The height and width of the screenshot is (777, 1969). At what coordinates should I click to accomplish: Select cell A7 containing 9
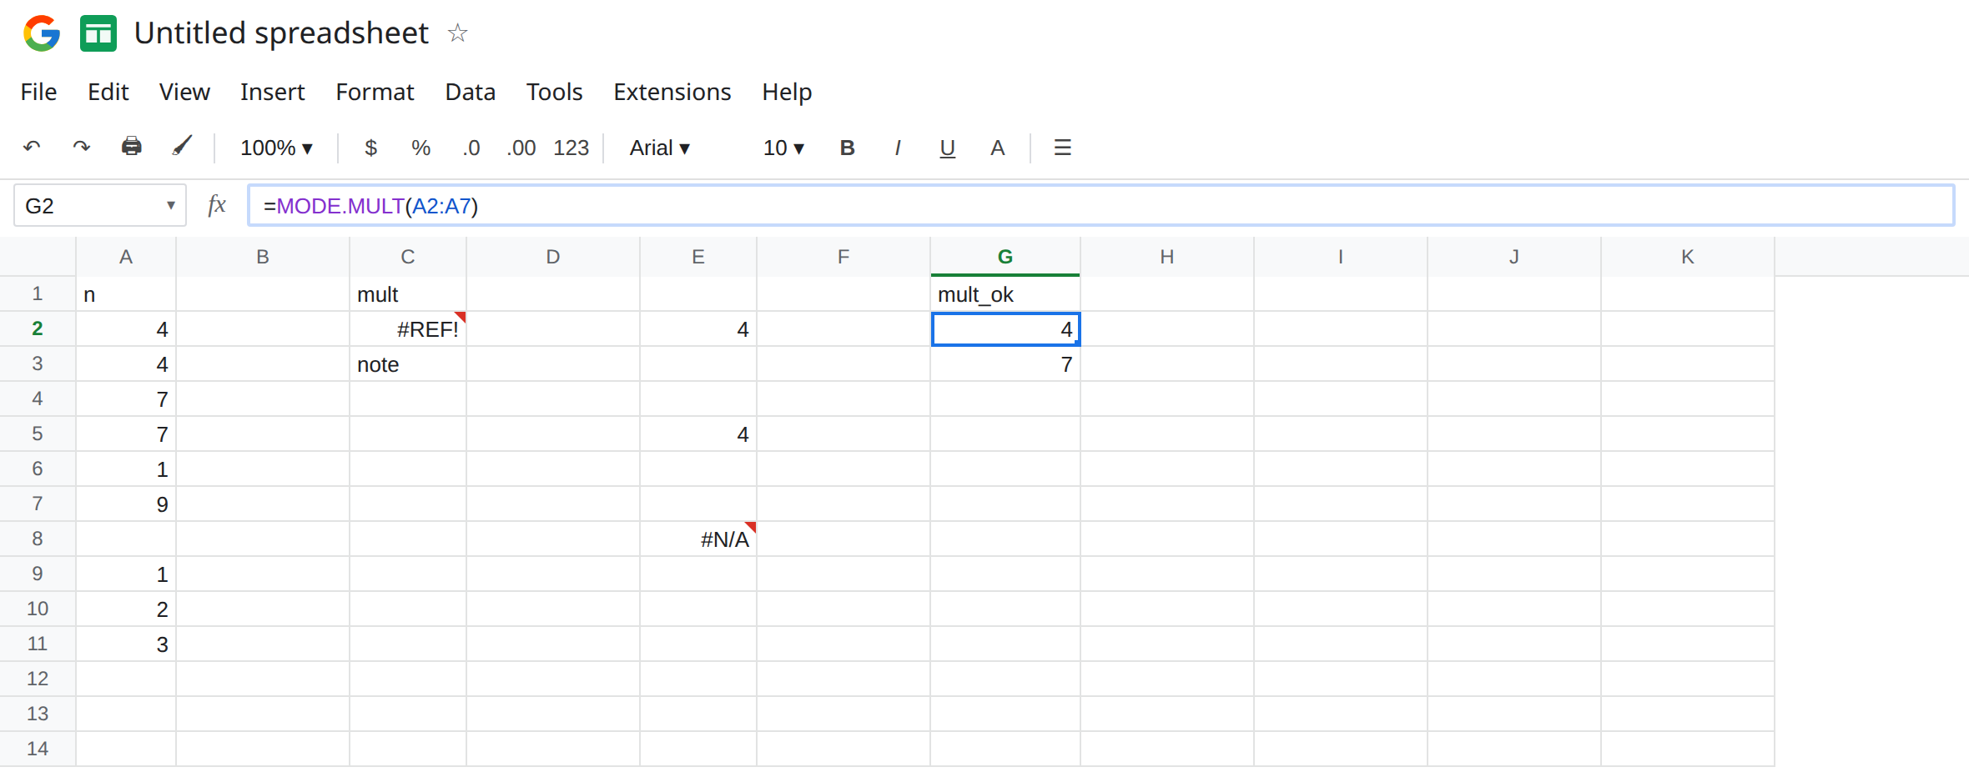pyautogui.click(x=126, y=504)
